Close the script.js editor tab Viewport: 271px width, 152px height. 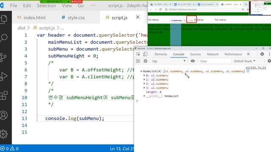138,17
